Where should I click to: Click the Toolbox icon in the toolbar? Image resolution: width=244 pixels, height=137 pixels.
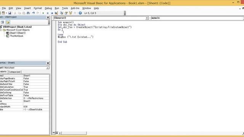[x=75, y=13]
